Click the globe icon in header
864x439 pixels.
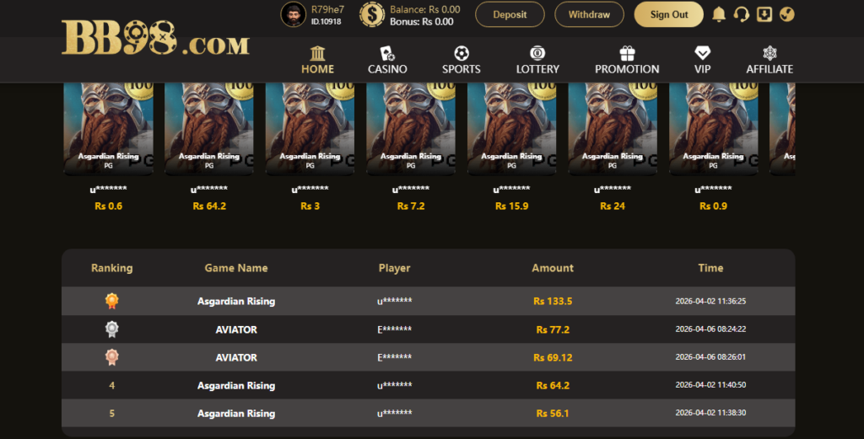click(786, 14)
